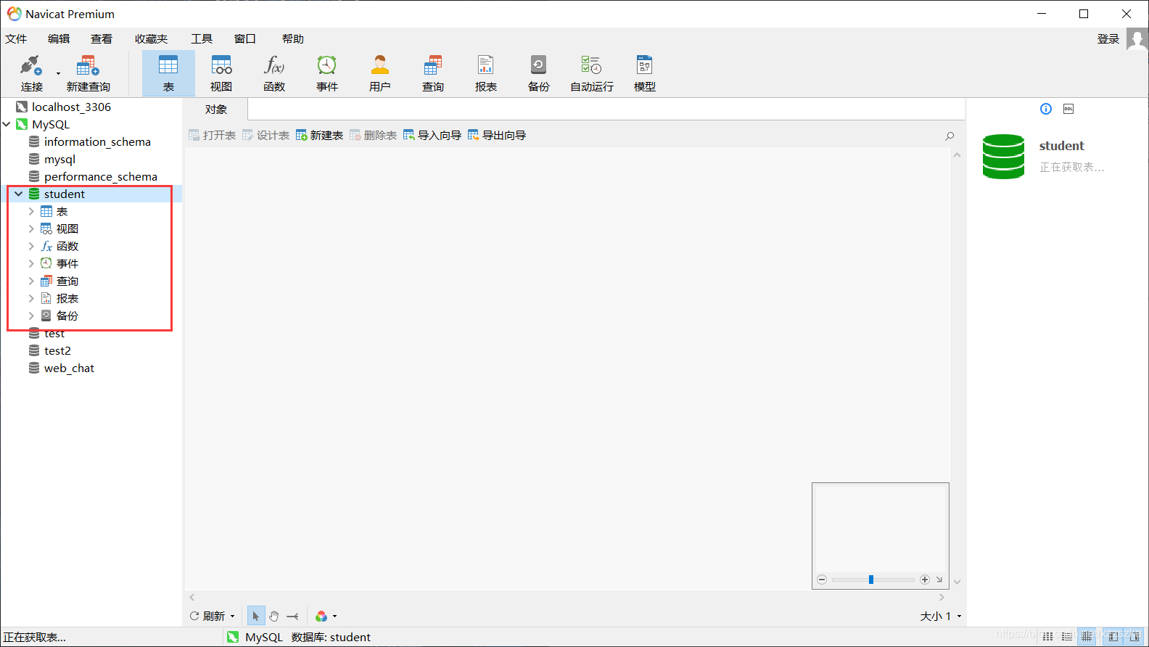Switch to ER diagram view
Image resolution: width=1149 pixels, height=647 pixels.
pyautogui.click(x=1087, y=637)
